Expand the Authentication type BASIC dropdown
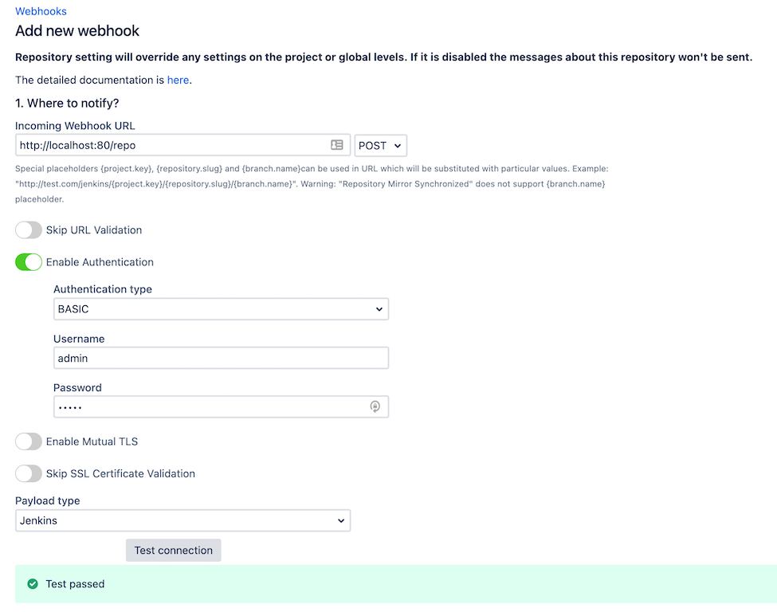 [221, 309]
